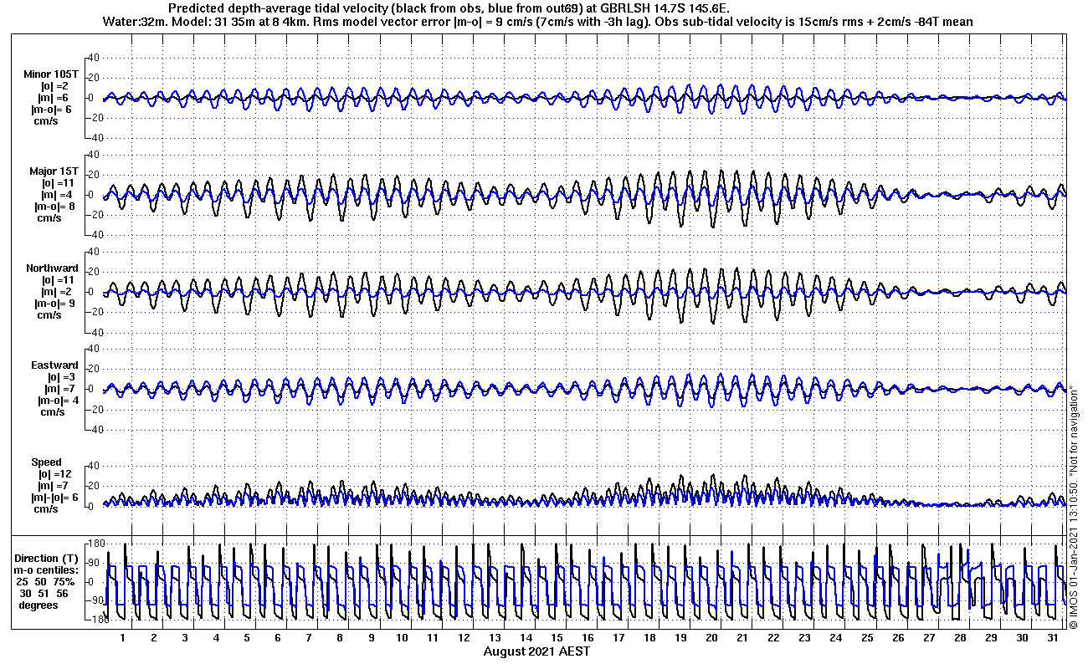Click the '40' tick of the Speed panel
This screenshot has height=669, width=1088.
click(x=94, y=466)
